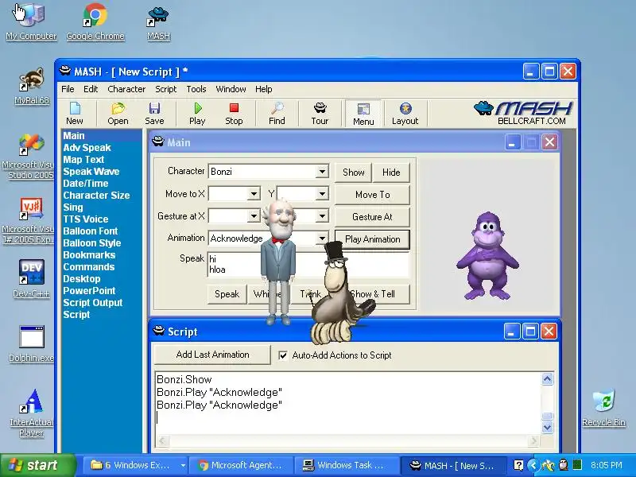636x477 pixels.
Task: Click the help tray icon on taskbar
Action: click(518, 465)
